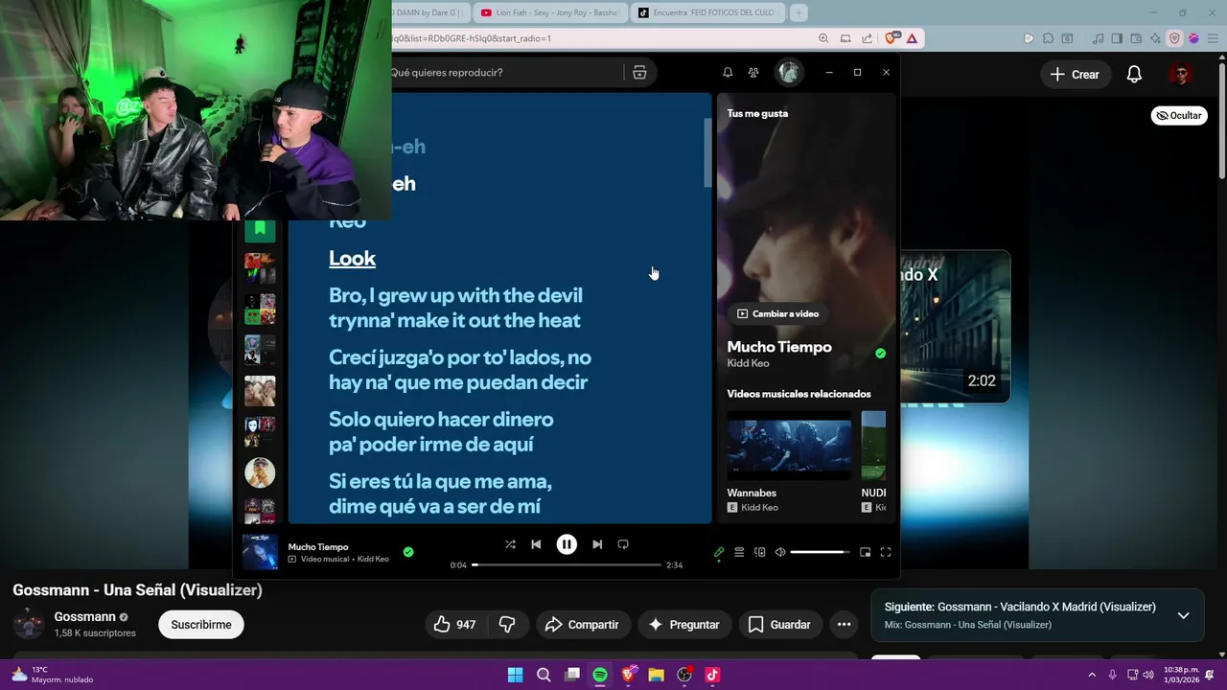Like the YouTube video with 947 likes
This screenshot has width=1227, height=690.
click(453, 625)
